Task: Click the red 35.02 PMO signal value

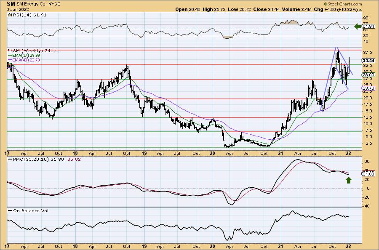Action: coord(75,160)
